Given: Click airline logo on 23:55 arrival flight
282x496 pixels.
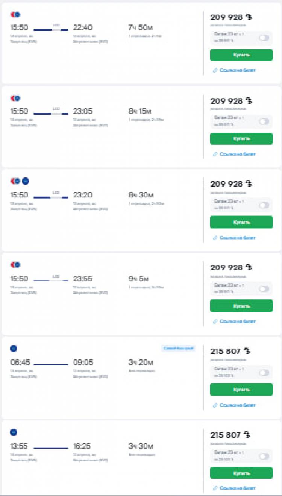Looking at the screenshot, I should coord(15,265).
